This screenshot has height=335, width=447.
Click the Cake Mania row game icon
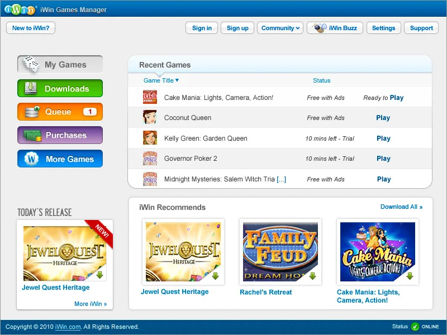150,97
